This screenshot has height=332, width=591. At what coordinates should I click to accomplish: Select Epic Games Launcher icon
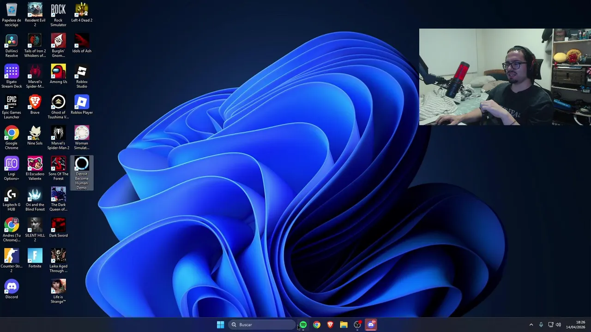pyautogui.click(x=12, y=107)
